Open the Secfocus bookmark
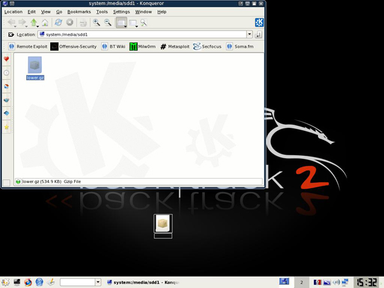 [x=207, y=46]
